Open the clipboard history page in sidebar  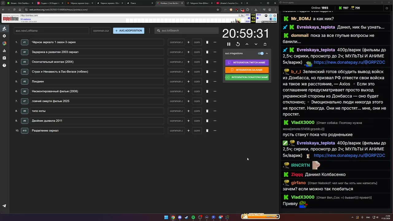tap(4, 58)
